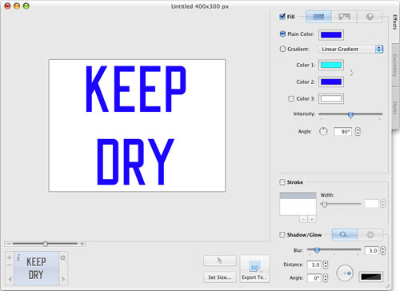This screenshot has height=291, width=400.
Task: Select the solid fill type icon
Action: click(318, 17)
